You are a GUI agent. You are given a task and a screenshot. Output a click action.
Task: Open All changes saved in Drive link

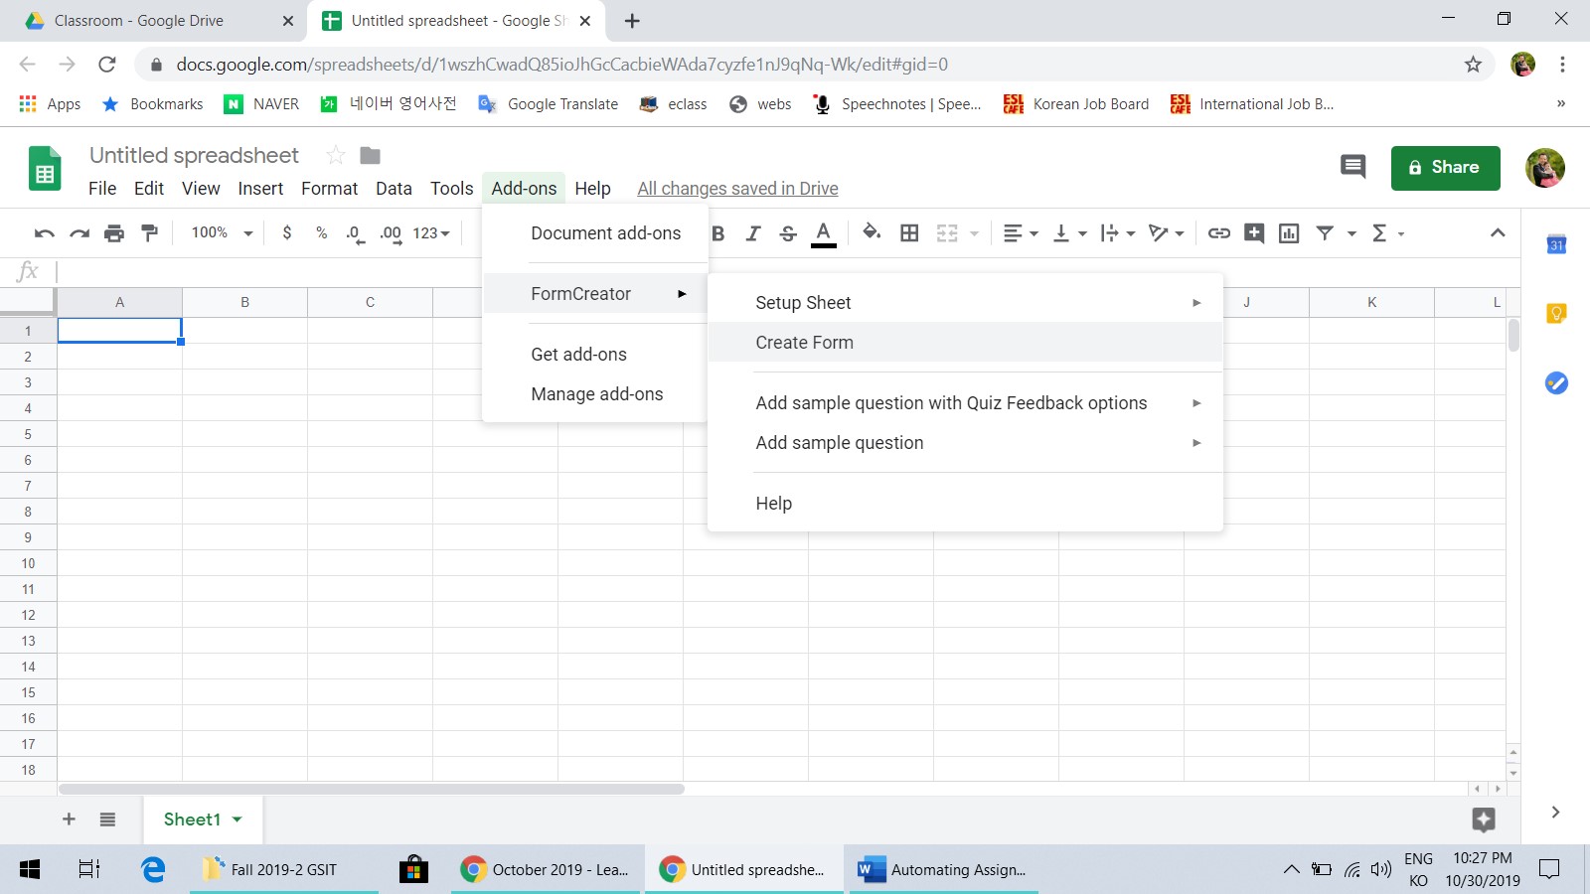click(x=737, y=189)
